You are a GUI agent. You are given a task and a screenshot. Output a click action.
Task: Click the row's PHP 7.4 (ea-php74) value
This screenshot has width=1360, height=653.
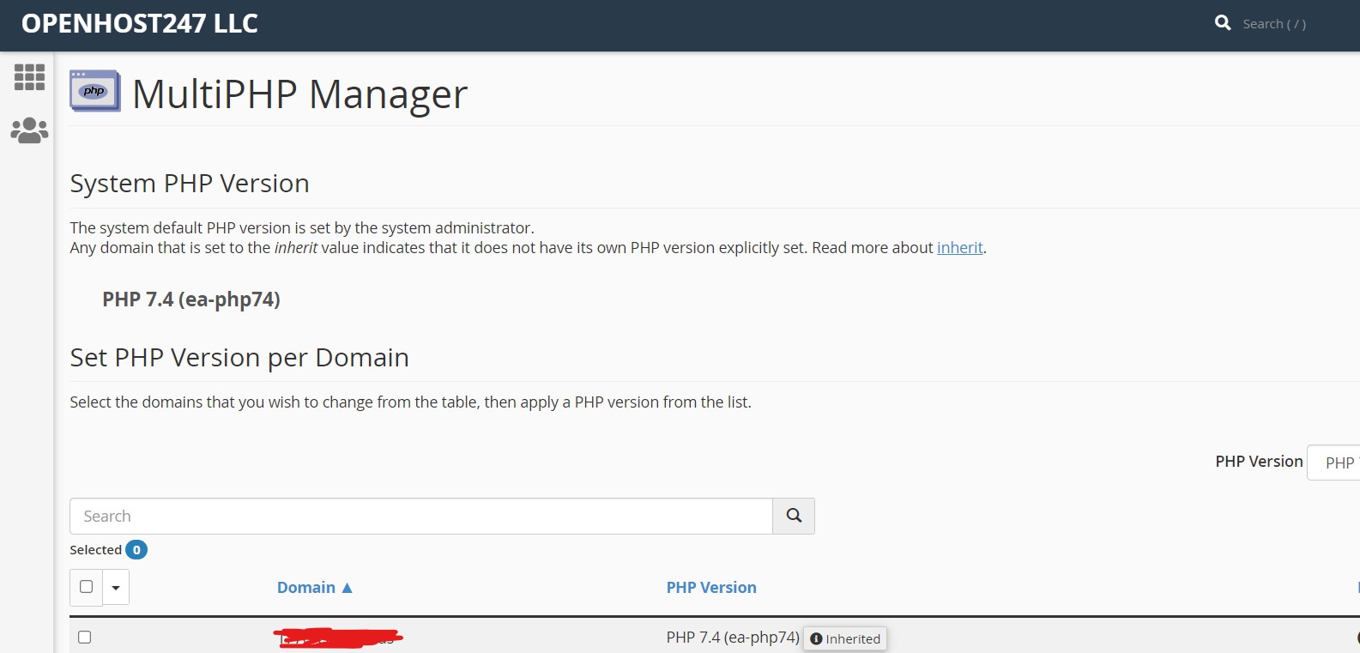click(x=732, y=638)
